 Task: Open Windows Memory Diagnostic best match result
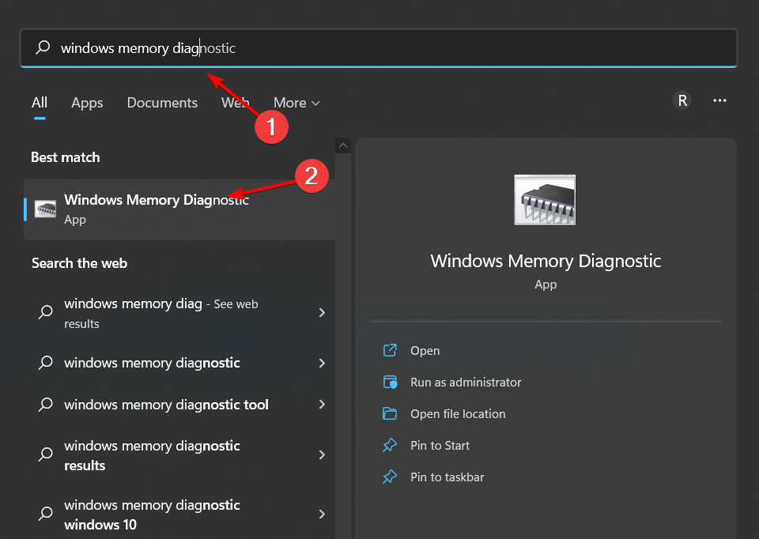point(179,209)
